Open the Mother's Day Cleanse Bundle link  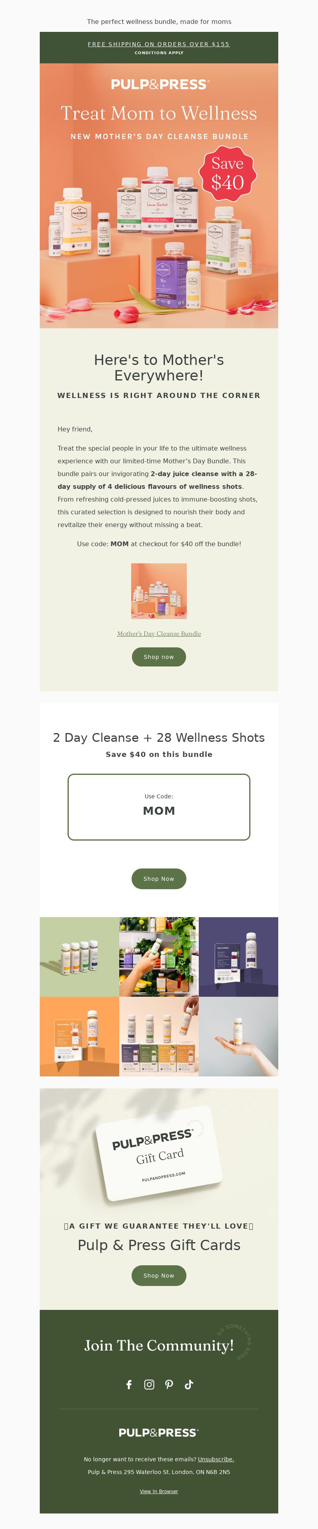(159, 634)
